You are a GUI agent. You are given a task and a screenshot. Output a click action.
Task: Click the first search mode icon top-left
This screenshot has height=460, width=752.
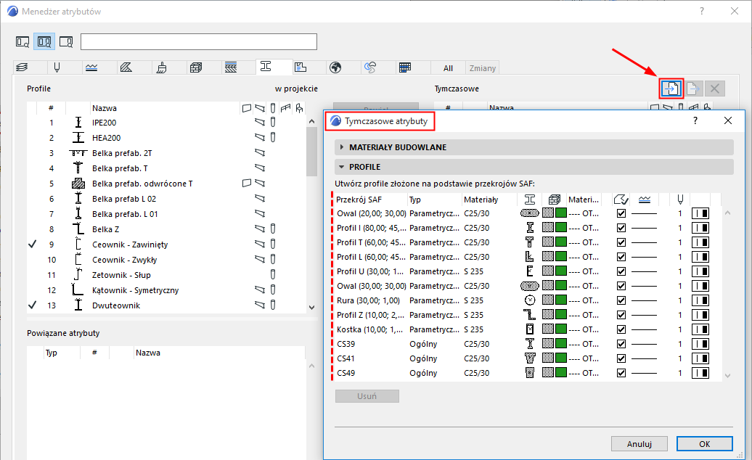23,41
